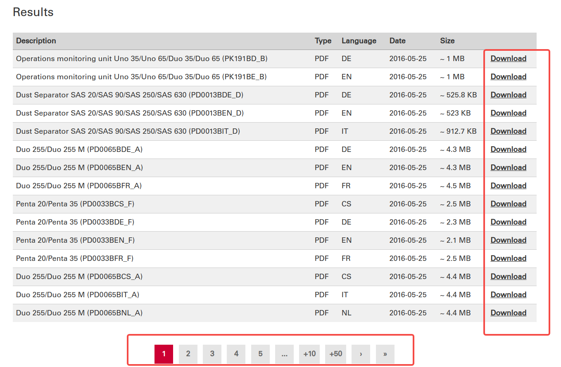Go to results page 2
The height and width of the screenshot is (367, 561).
188,354
